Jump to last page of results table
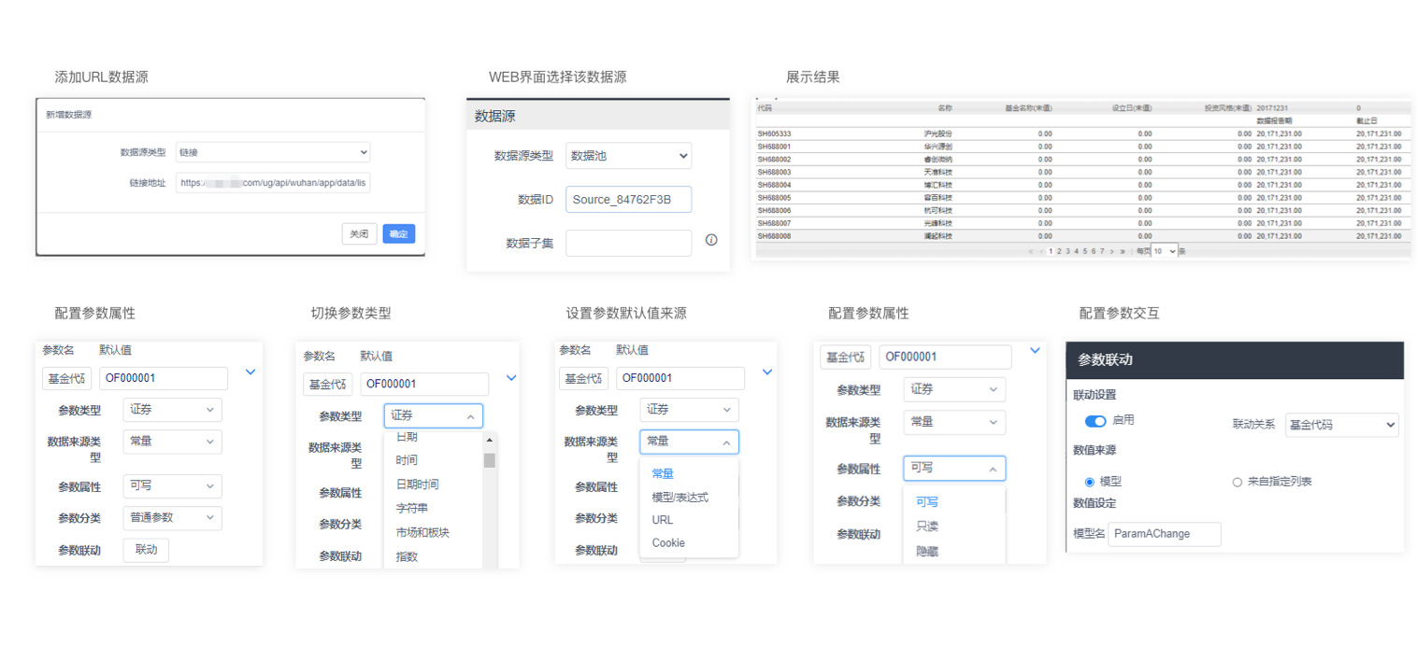Screen dimensions: 1417x646 [1123, 251]
